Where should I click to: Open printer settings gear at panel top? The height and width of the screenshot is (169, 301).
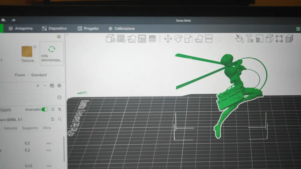click(x=59, y=37)
